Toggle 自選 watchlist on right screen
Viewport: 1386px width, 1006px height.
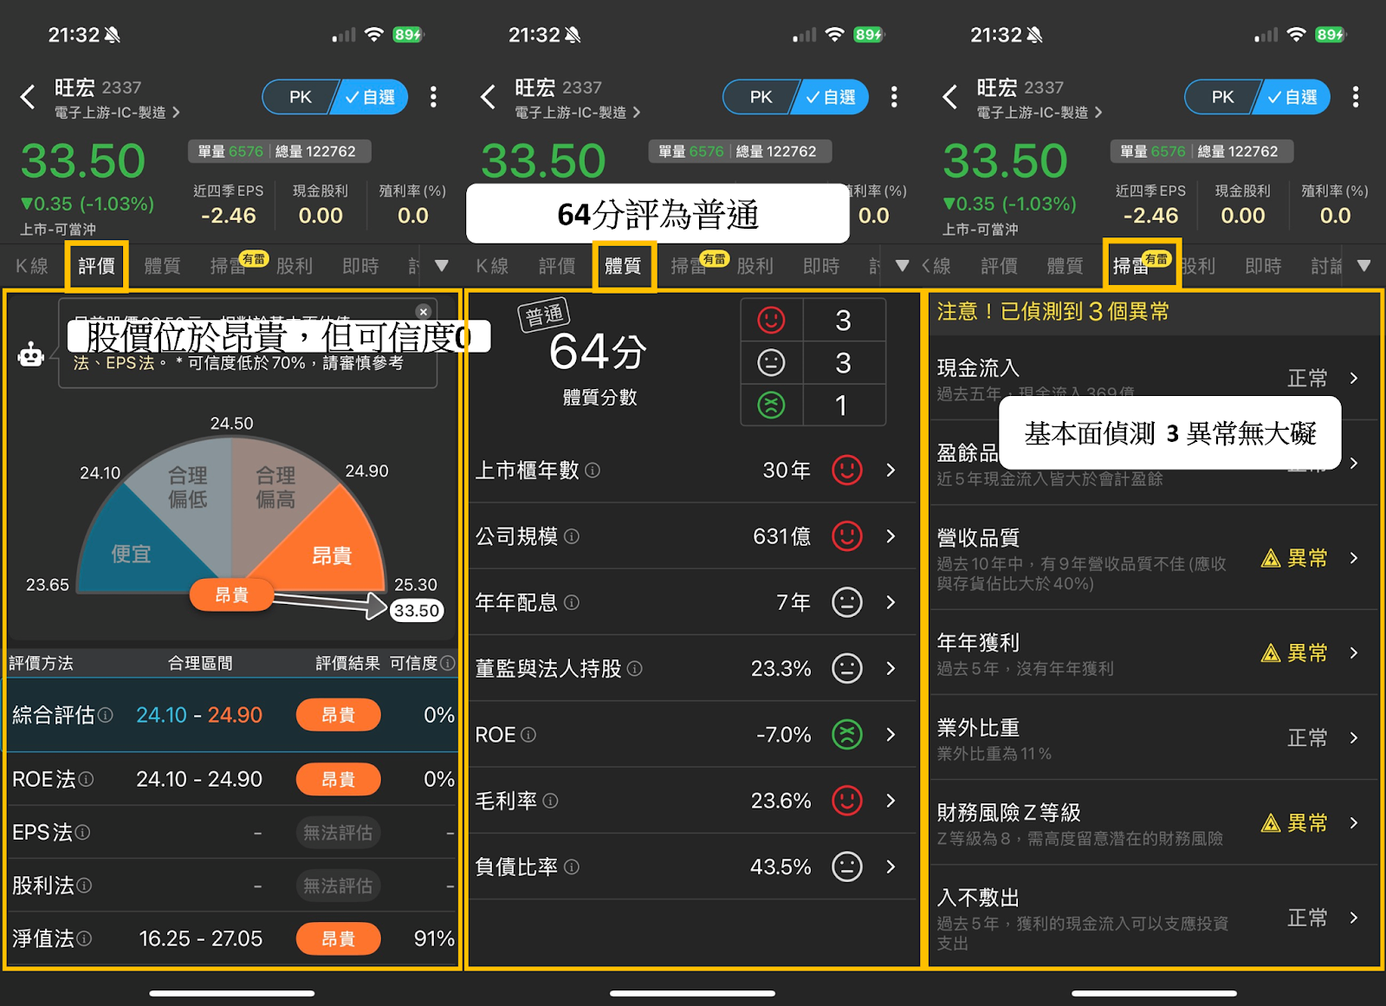point(1292,97)
